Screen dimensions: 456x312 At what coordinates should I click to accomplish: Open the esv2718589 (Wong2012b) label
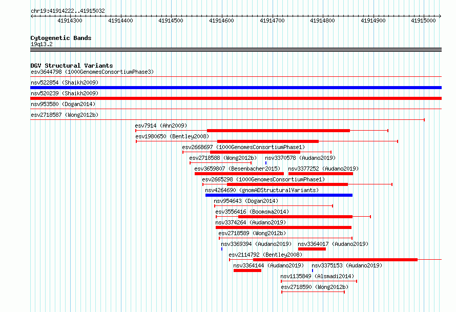tap(252, 233)
